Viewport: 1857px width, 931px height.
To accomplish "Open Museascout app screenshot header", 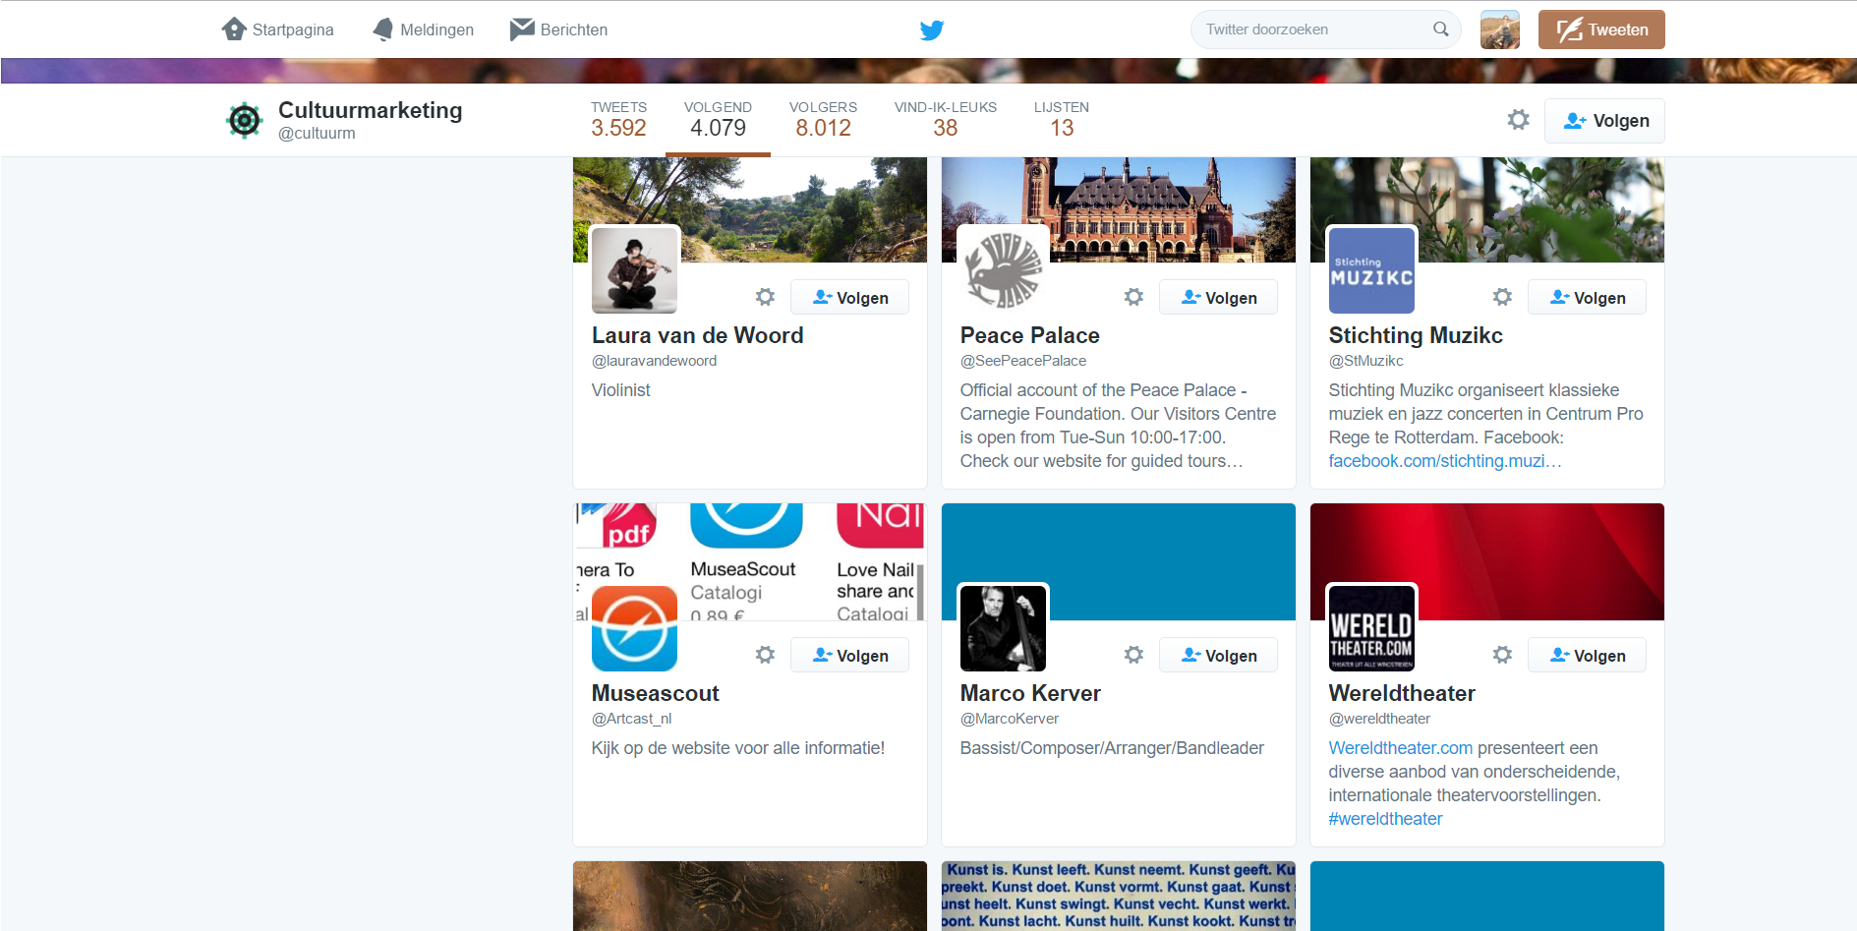I will 749,561.
